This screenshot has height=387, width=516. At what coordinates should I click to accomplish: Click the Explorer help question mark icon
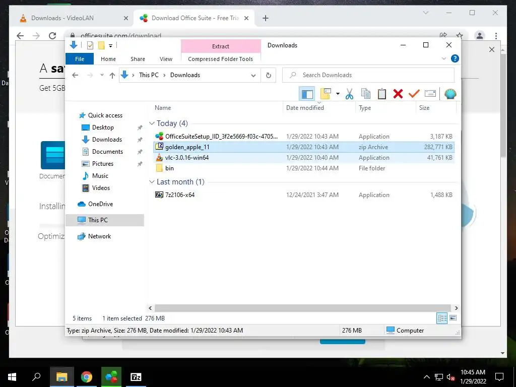coord(455,58)
